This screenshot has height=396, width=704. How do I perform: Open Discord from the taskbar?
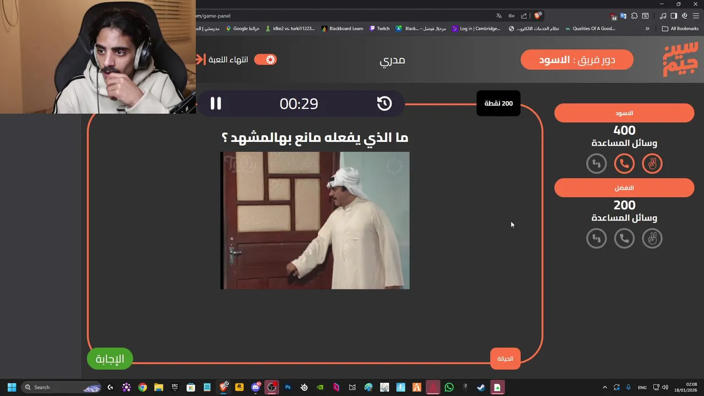click(256, 387)
